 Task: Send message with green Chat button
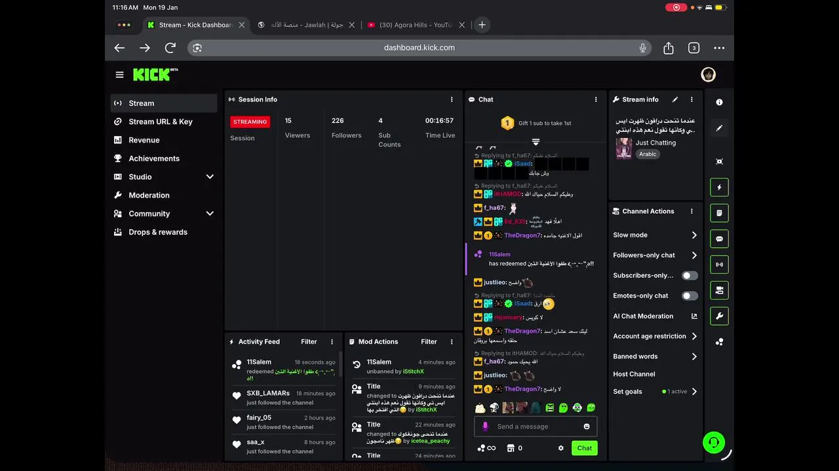(584, 448)
